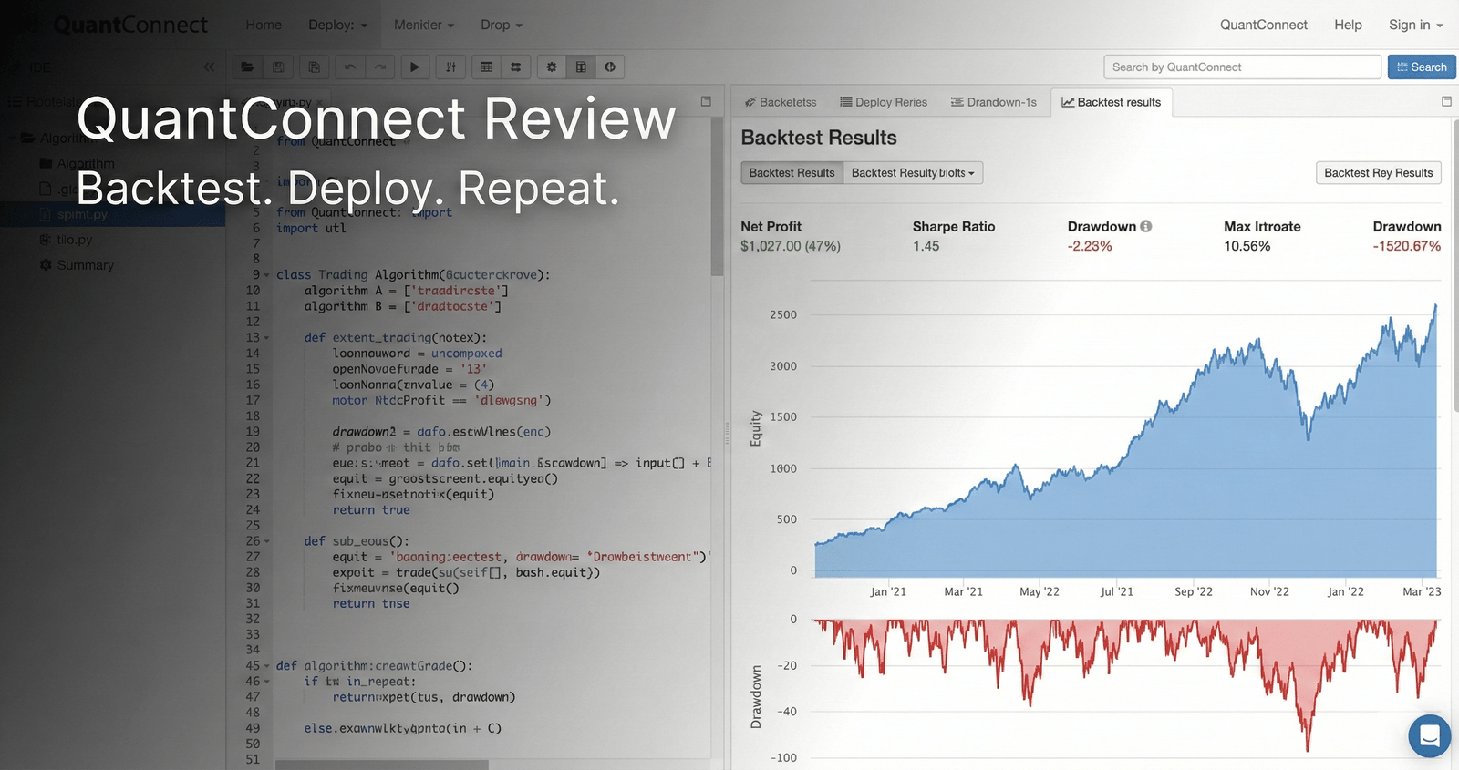
Task: Click the 'import utl' code line
Action: tap(311, 229)
